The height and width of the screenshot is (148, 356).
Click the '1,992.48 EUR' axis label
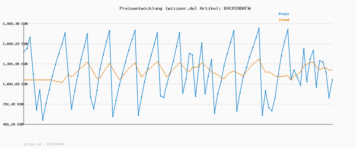pos(15,24)
